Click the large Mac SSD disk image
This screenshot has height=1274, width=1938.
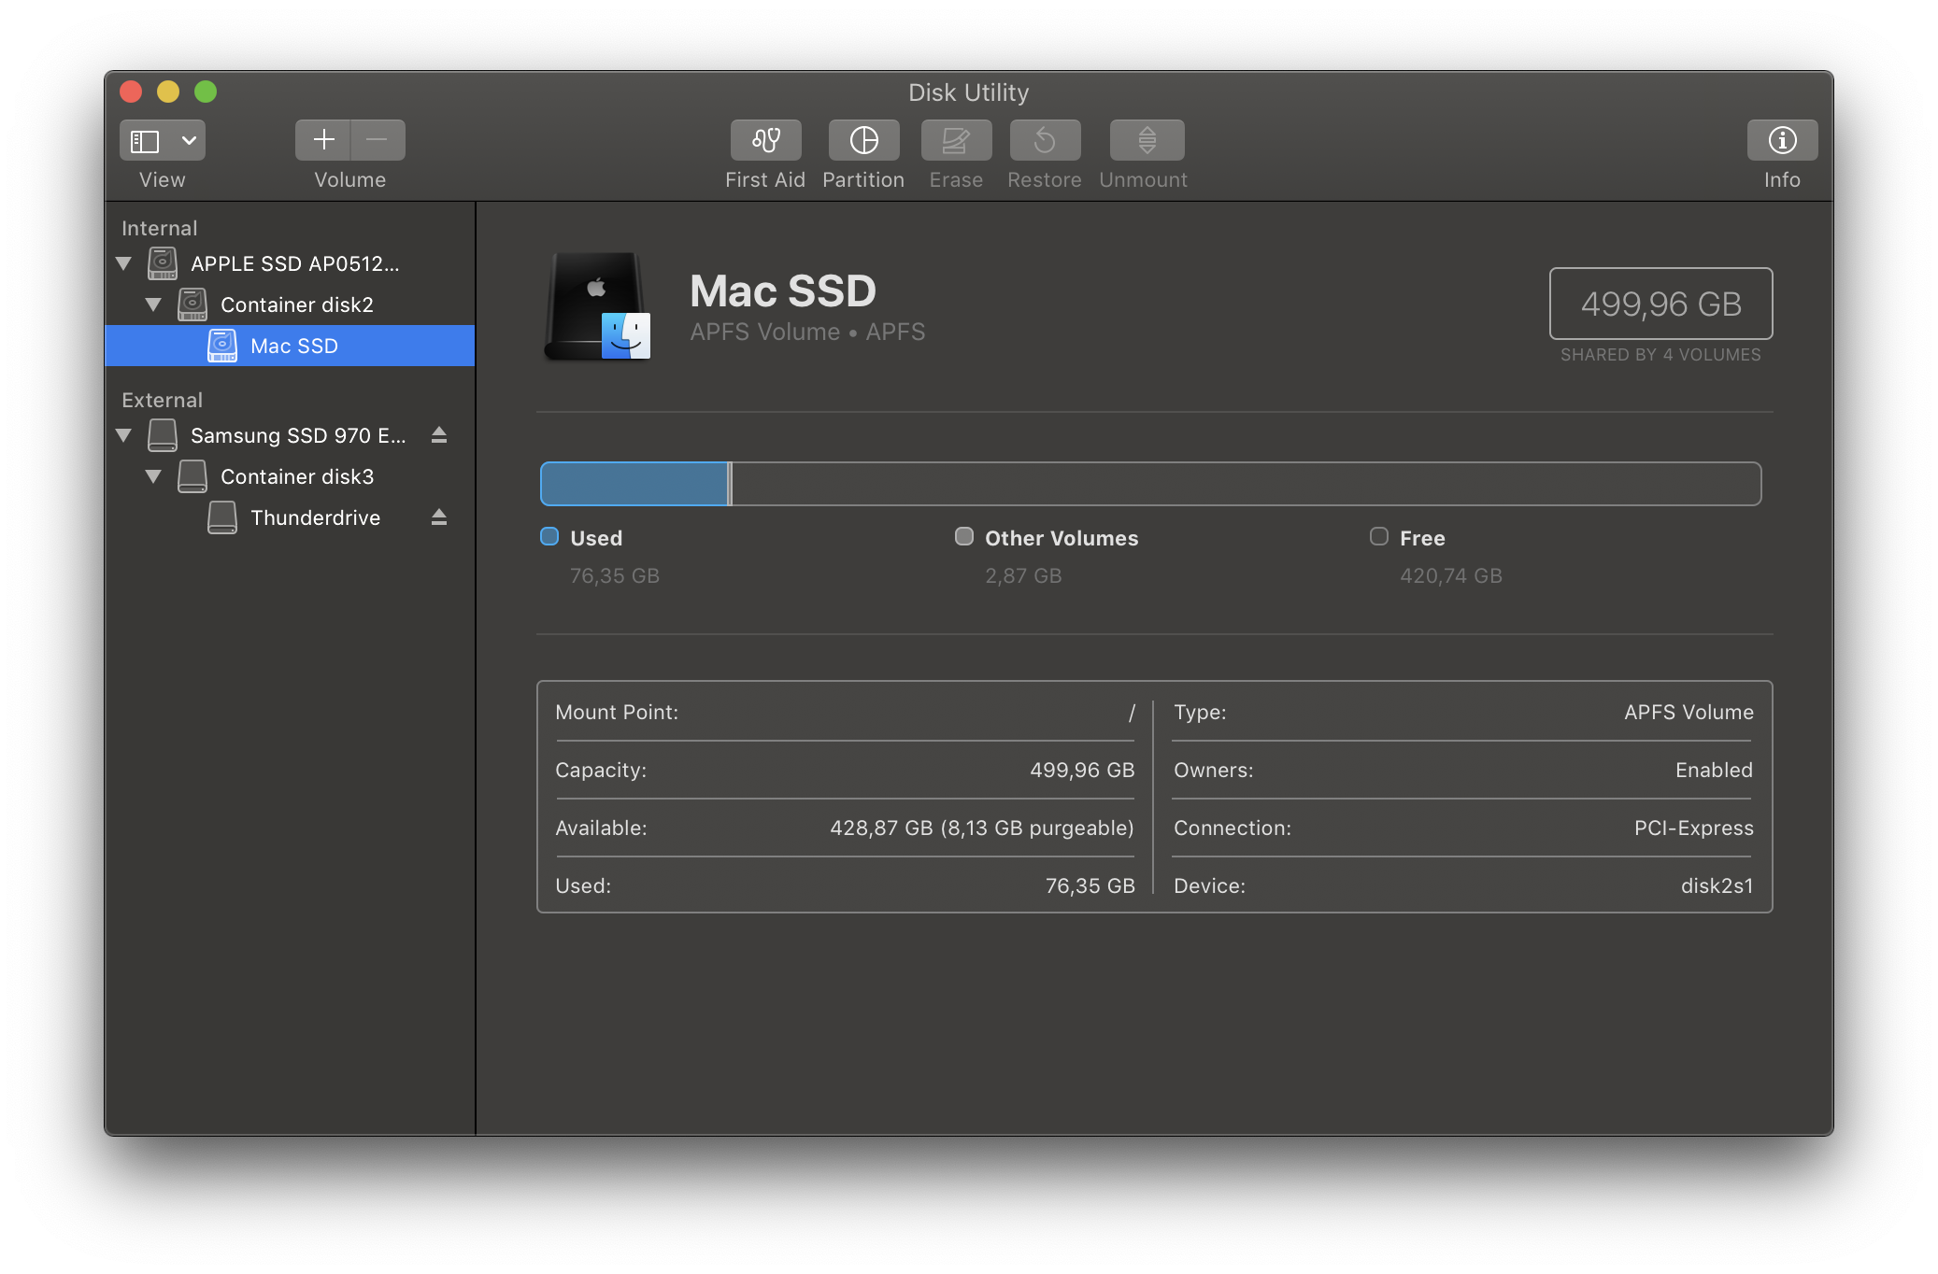pyautogui.click(x=597, y=306)
